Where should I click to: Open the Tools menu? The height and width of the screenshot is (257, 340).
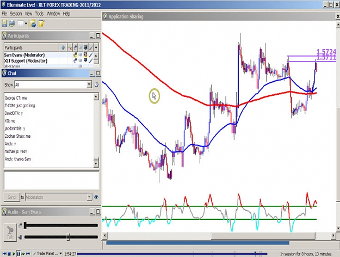[x=39, y=14]
